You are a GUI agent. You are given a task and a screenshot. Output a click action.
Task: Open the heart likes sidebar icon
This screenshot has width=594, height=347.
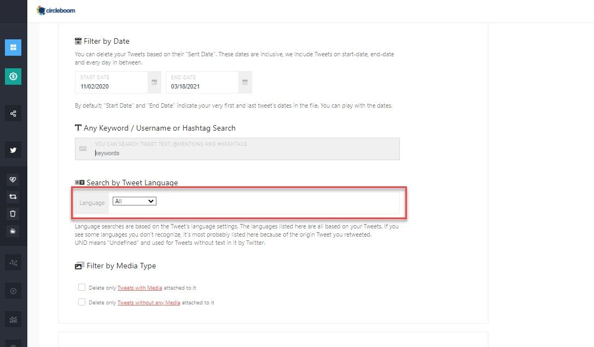(x=13, y=179)
